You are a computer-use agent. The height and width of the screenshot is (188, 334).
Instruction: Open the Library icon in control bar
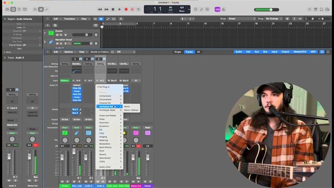[x=7, y=9]
